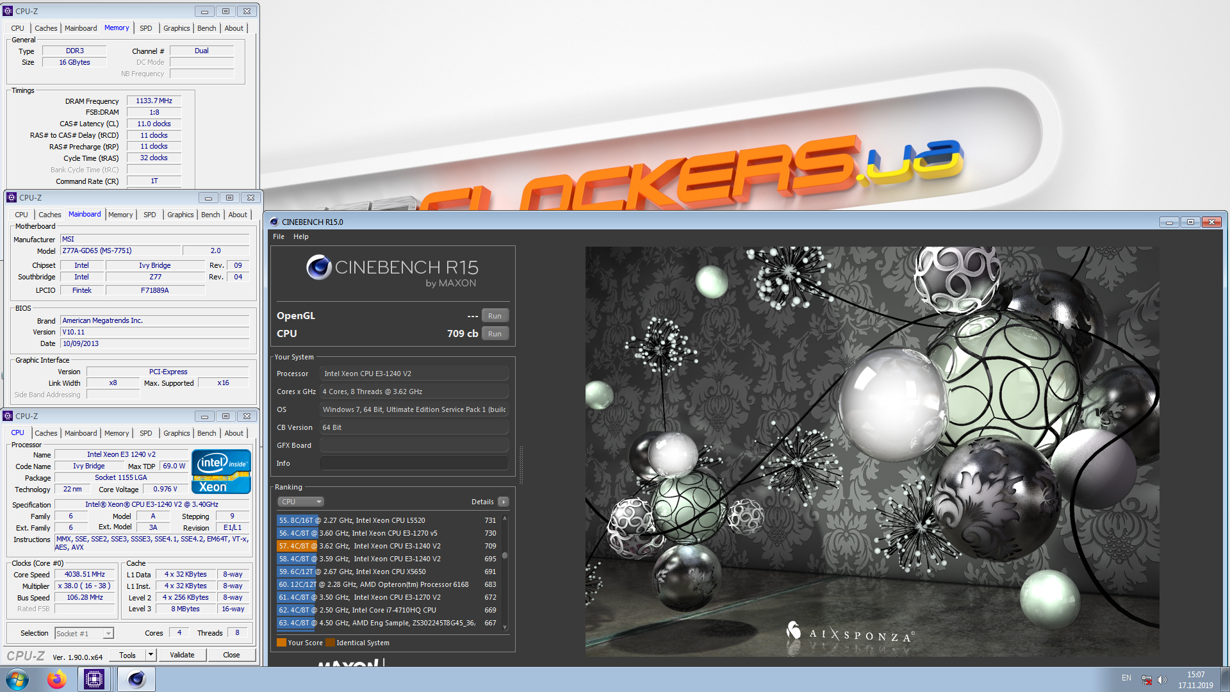The image size is (1230, 692).
Task: Run the CPU benchmark
Action: (x=495, y=334)
